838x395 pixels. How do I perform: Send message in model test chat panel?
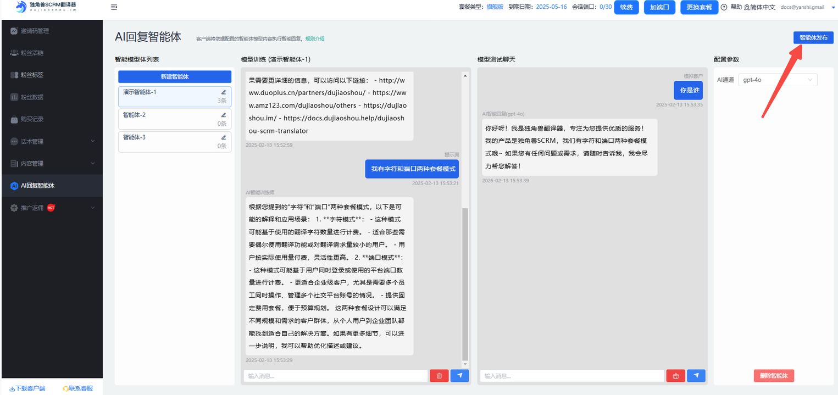point(696,376)
